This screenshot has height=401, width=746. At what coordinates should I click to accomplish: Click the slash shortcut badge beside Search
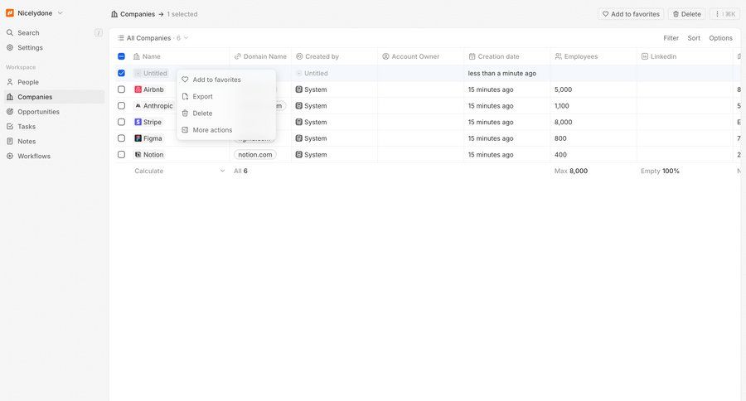(99, 33)
